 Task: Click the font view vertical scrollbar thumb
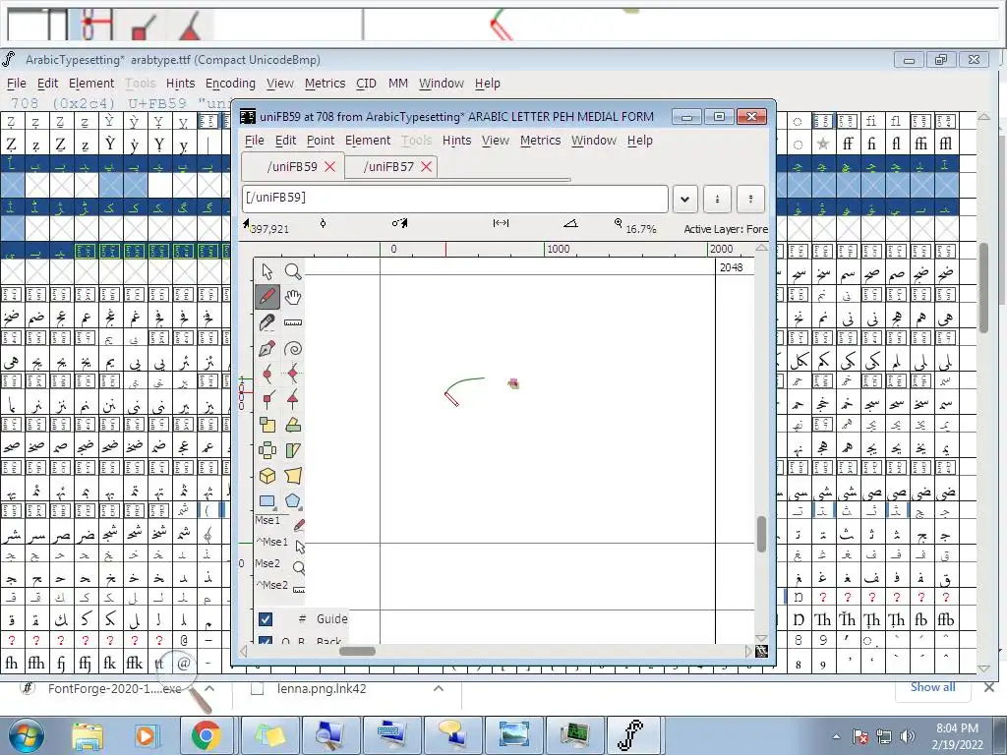pos(983,288)
